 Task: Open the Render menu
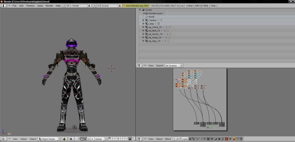[49, 6]
